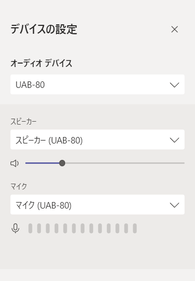Click the chevron beside マイク (UAB-80)
Viewport: 195px width, 281px height.
pos(175,205)
